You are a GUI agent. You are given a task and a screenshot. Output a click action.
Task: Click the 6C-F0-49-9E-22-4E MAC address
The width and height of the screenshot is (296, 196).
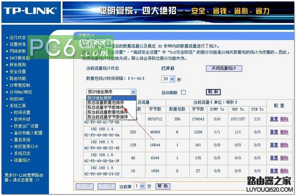tap(102, 148)
